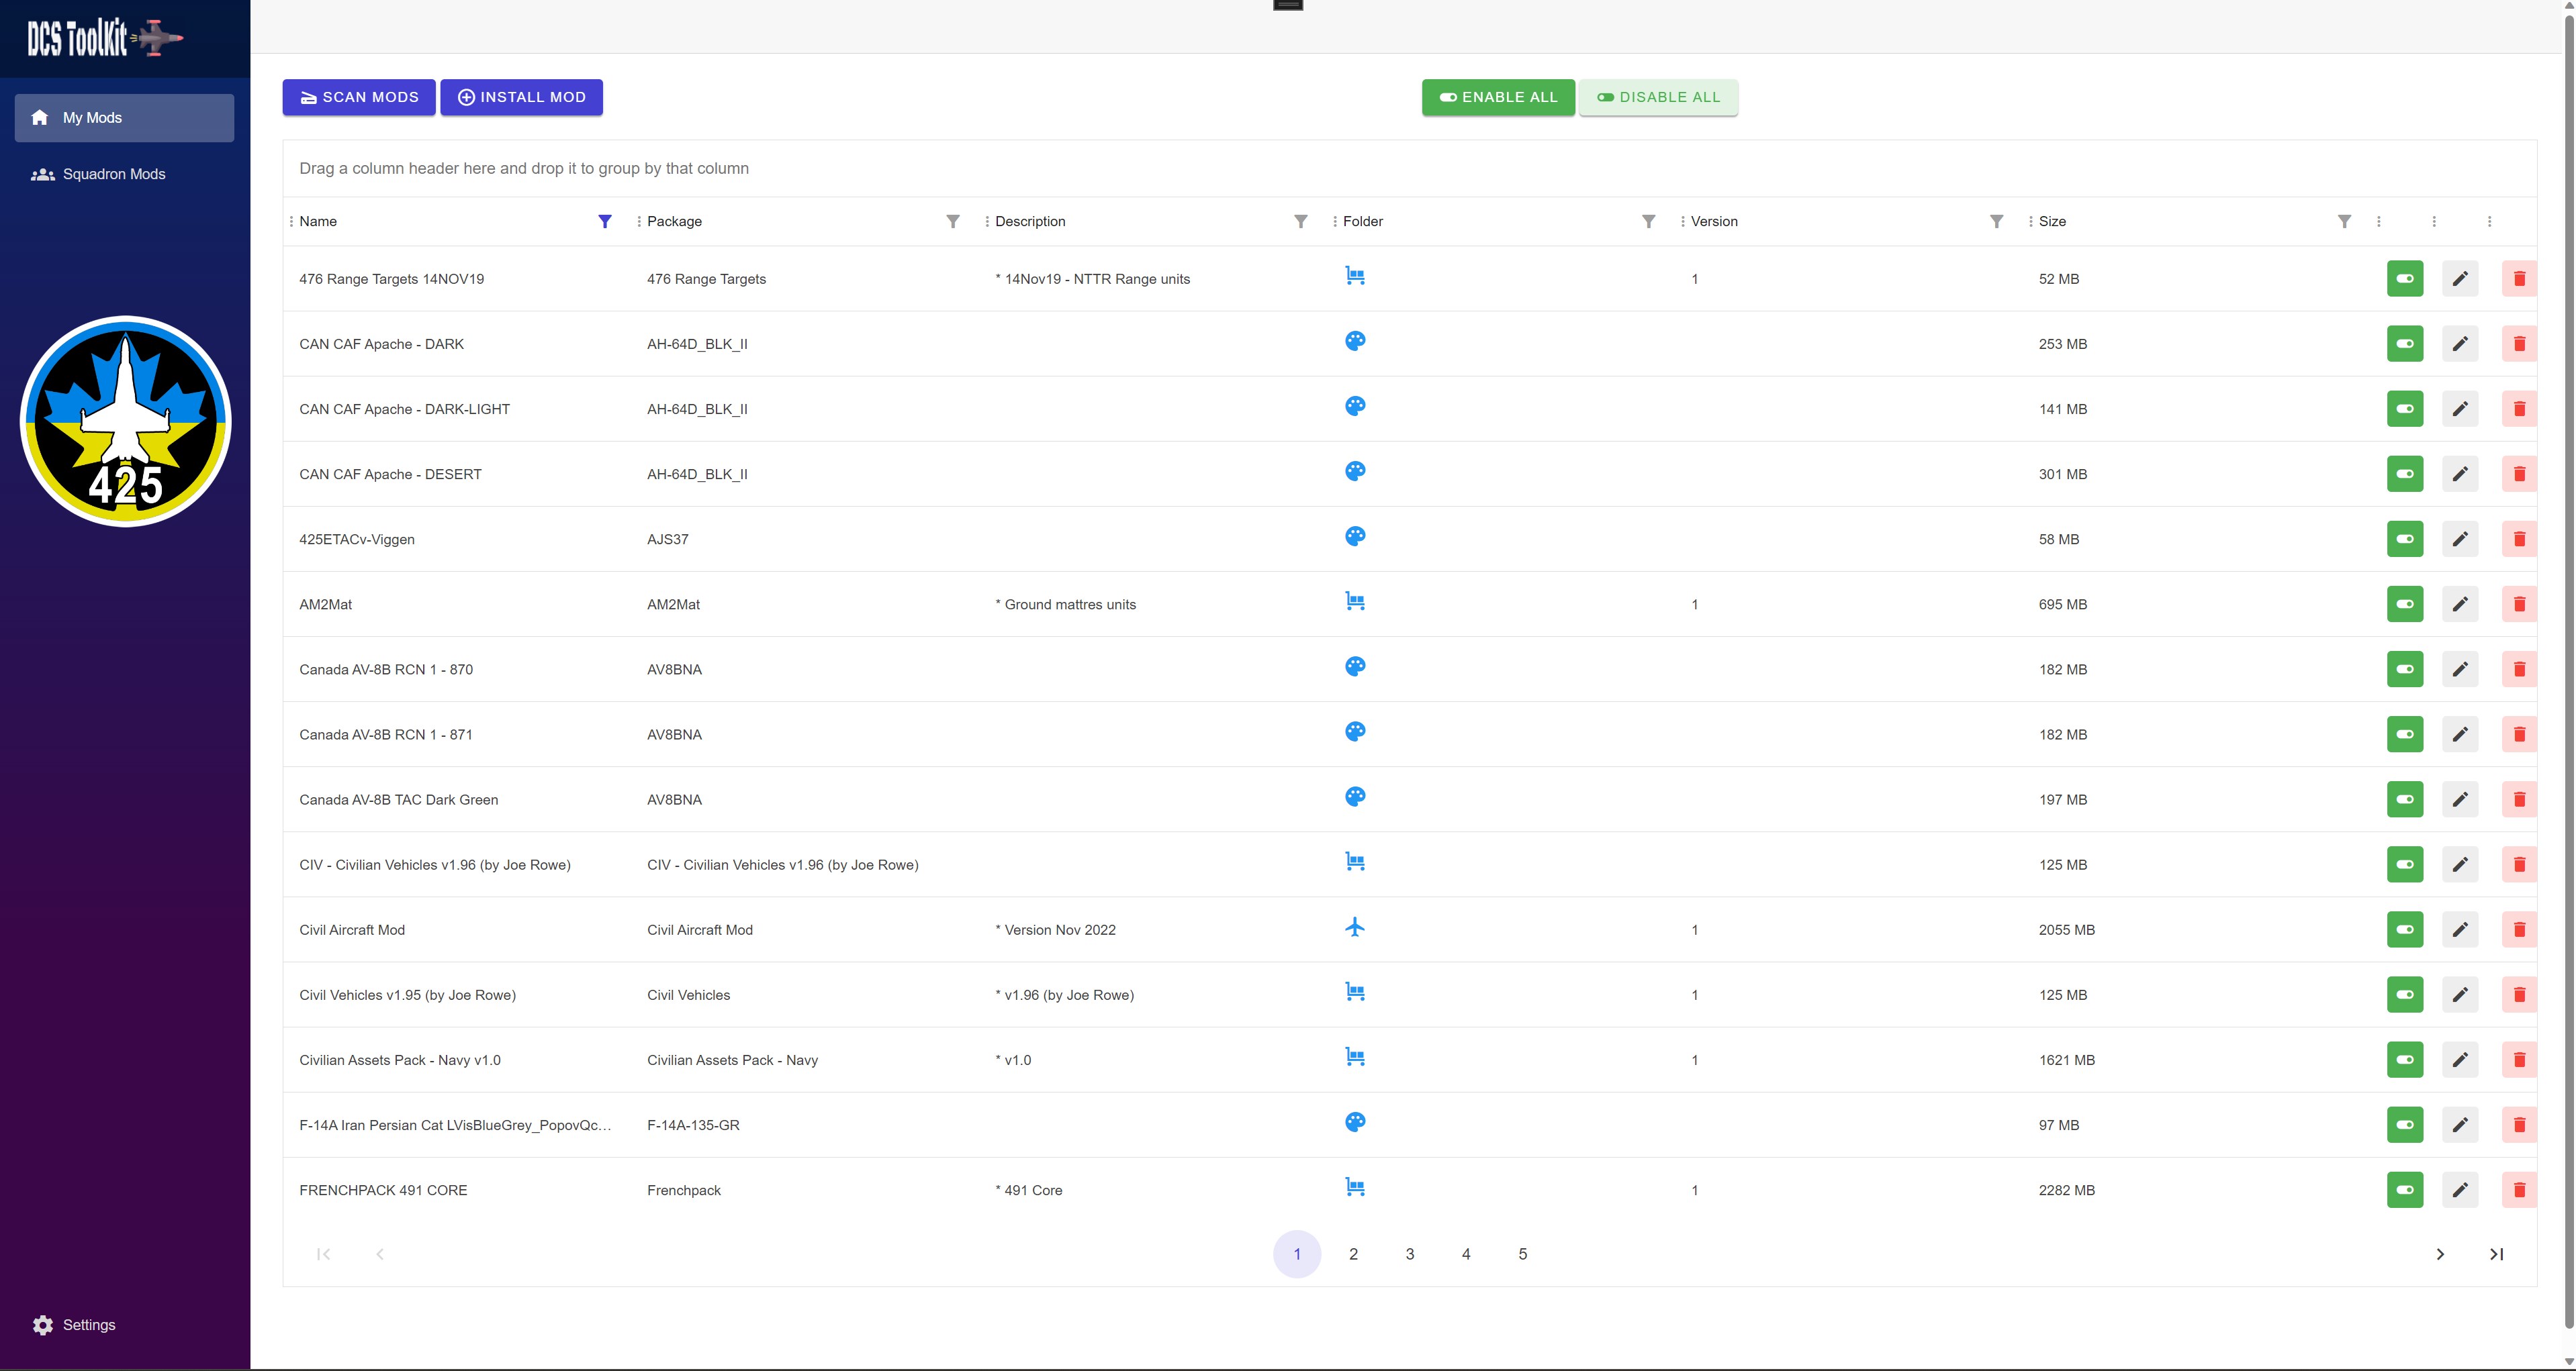The width and height of the screenshot is (2576, 1371).
Task: Go to page 5 of mods
Action: pyautogui.click(x=1523, y=1254)
